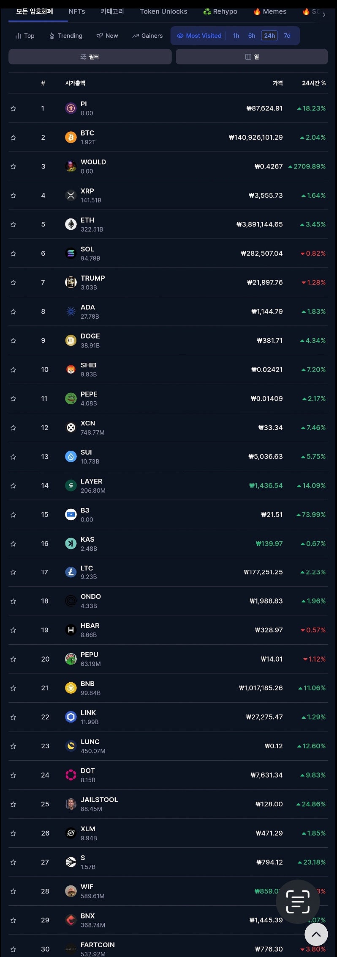Toggle the favorite star for XRP

pos(14,196)
